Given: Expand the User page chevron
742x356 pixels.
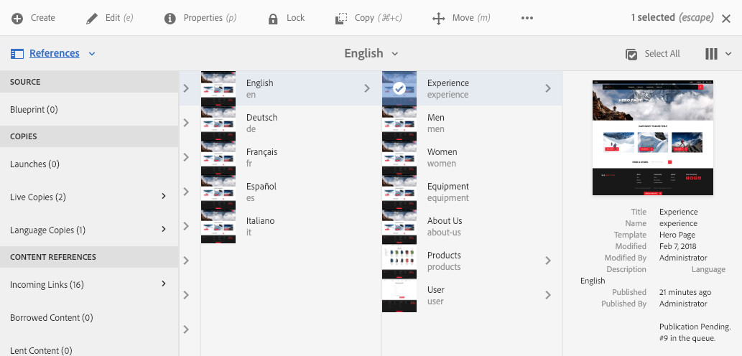Looking at the screenshot, I should click(547, 295).
